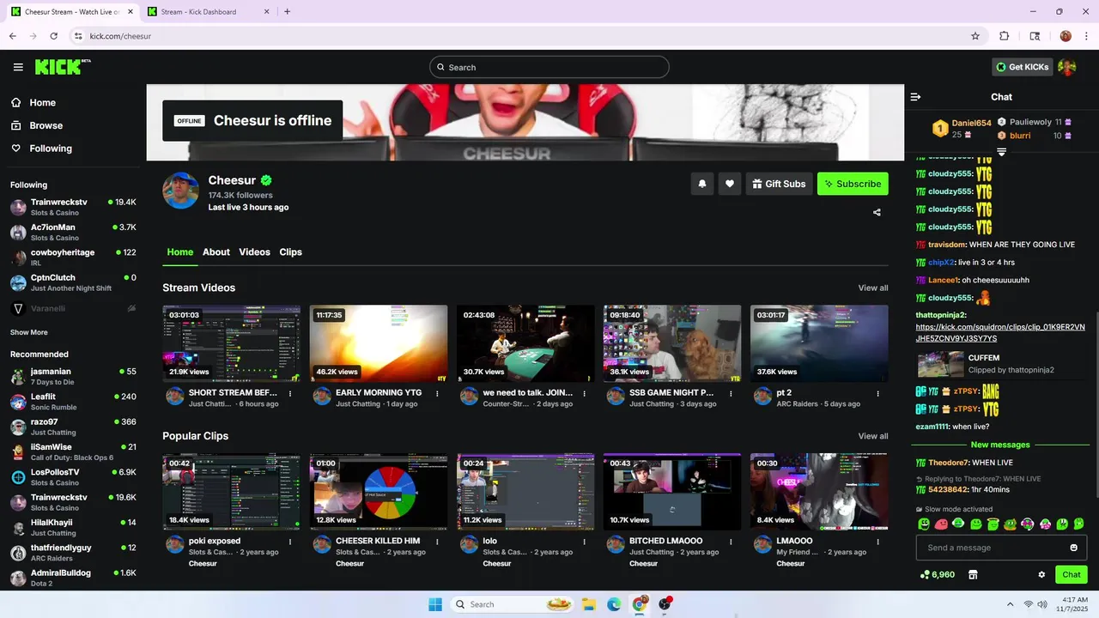Open LosPollosTV recommended channel

tap(73, 477)
